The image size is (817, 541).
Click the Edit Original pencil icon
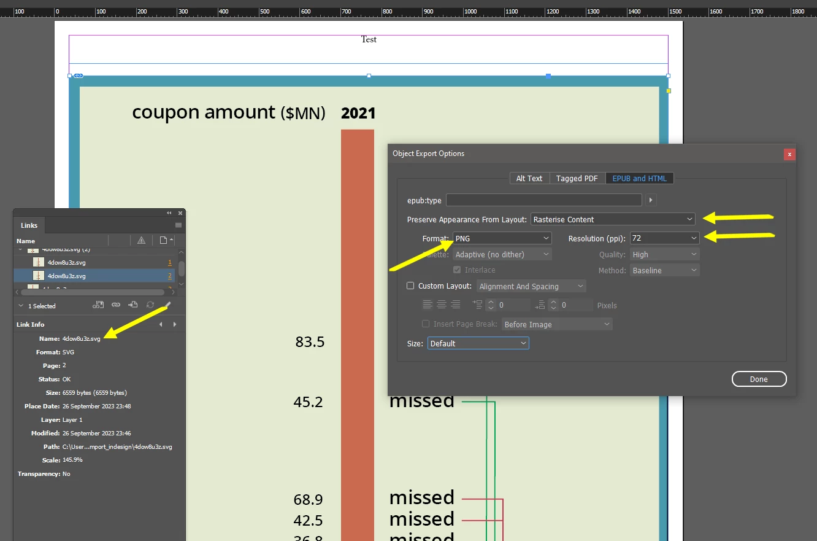(x=167, y=305)
